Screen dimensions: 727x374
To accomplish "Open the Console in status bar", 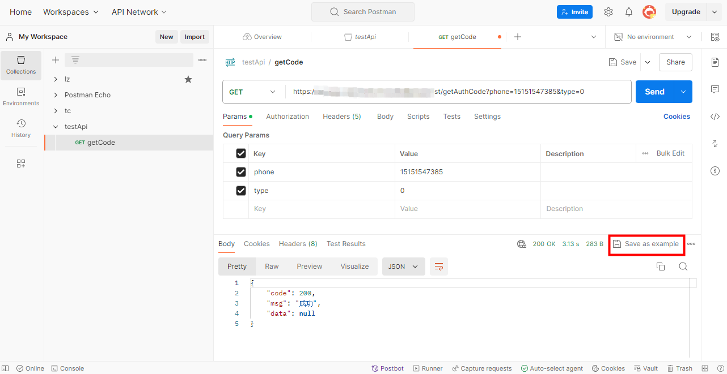I will point(67,368).
